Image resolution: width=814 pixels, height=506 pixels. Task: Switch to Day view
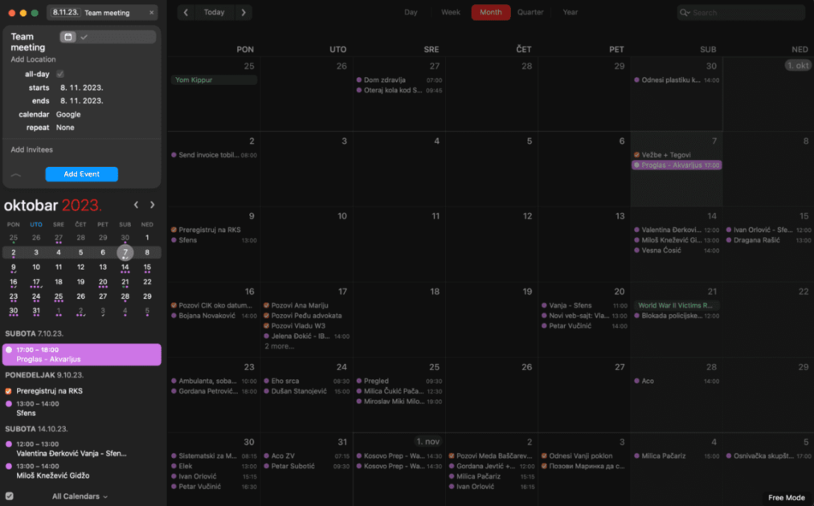pos(411,12)
